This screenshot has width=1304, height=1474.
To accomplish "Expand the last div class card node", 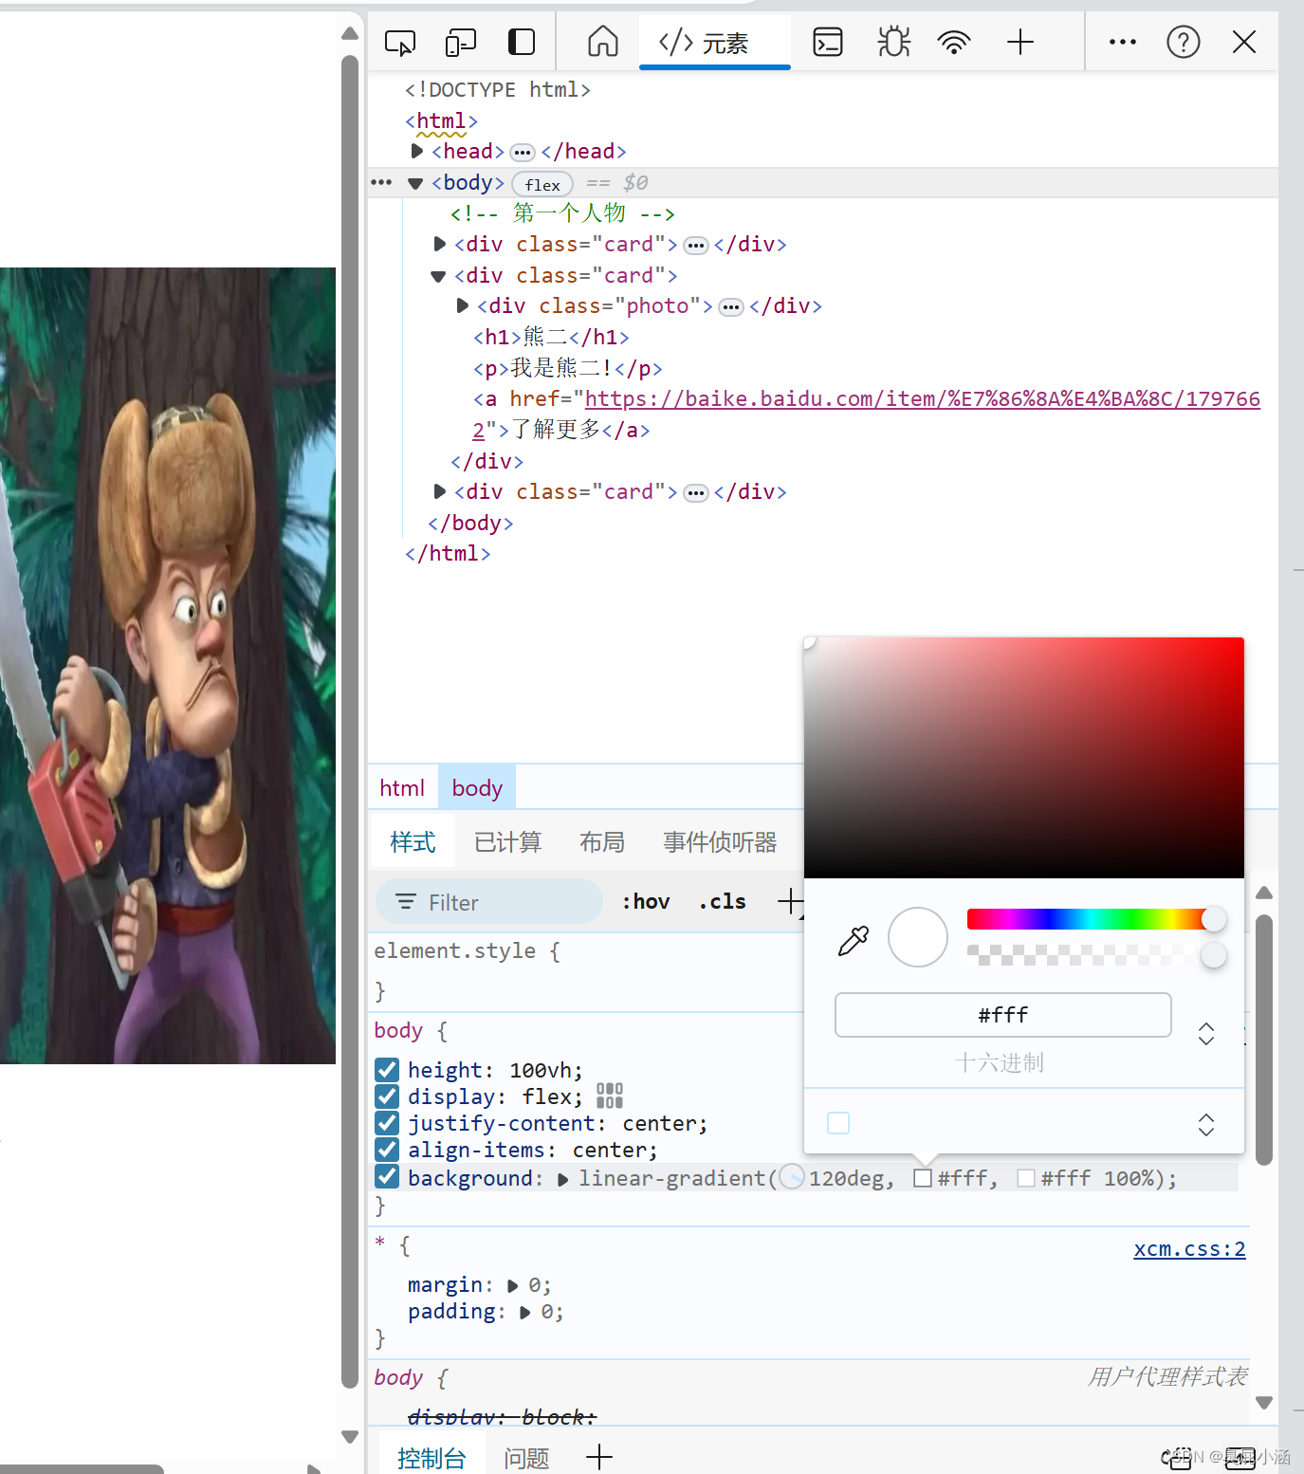I will (440, 491).
